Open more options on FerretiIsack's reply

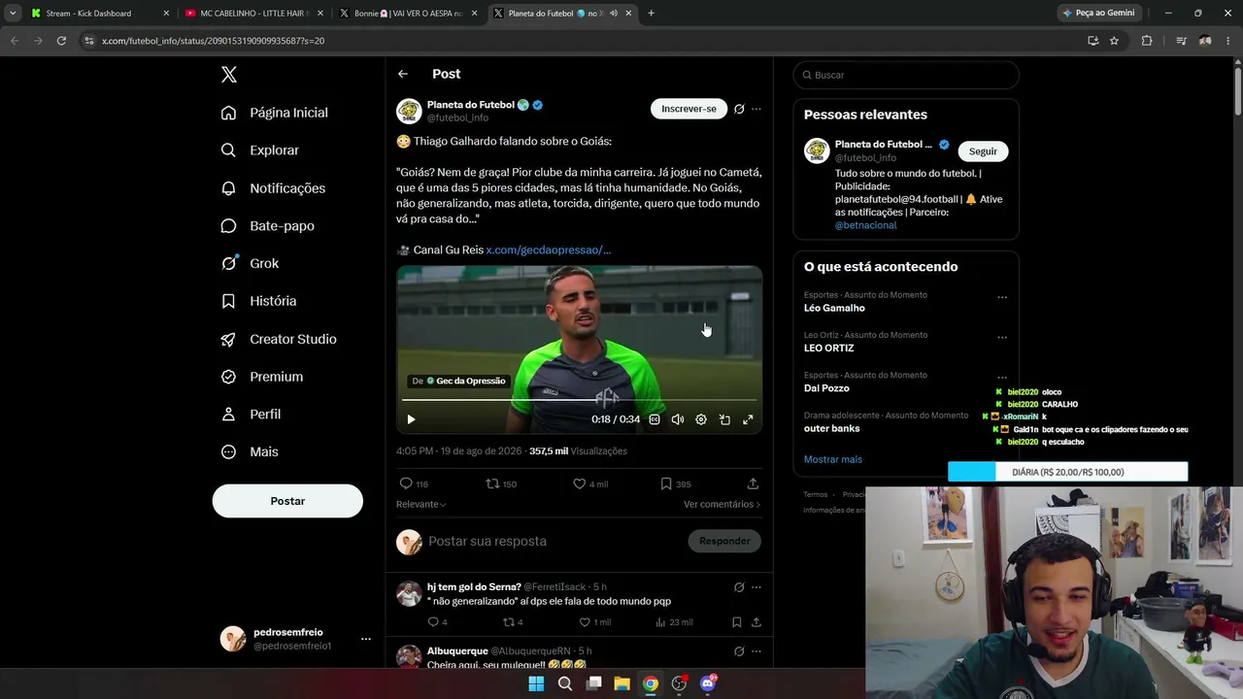(756, 587)
